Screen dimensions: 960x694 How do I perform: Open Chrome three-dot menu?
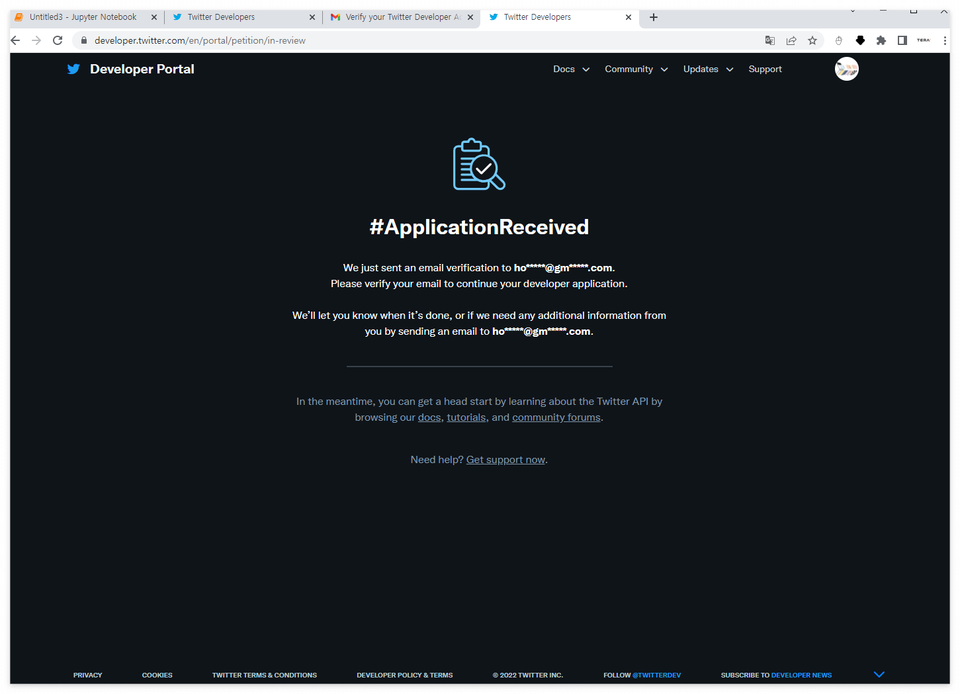pyautogui.click(x=945, y=40)
